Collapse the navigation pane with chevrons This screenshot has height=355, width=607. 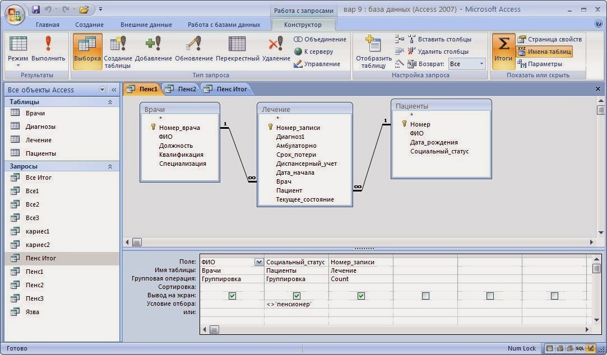(114, 90)
